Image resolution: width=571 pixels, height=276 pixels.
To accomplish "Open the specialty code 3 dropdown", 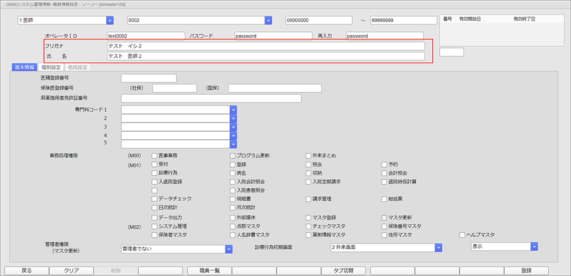I will [x=234, y=127].
